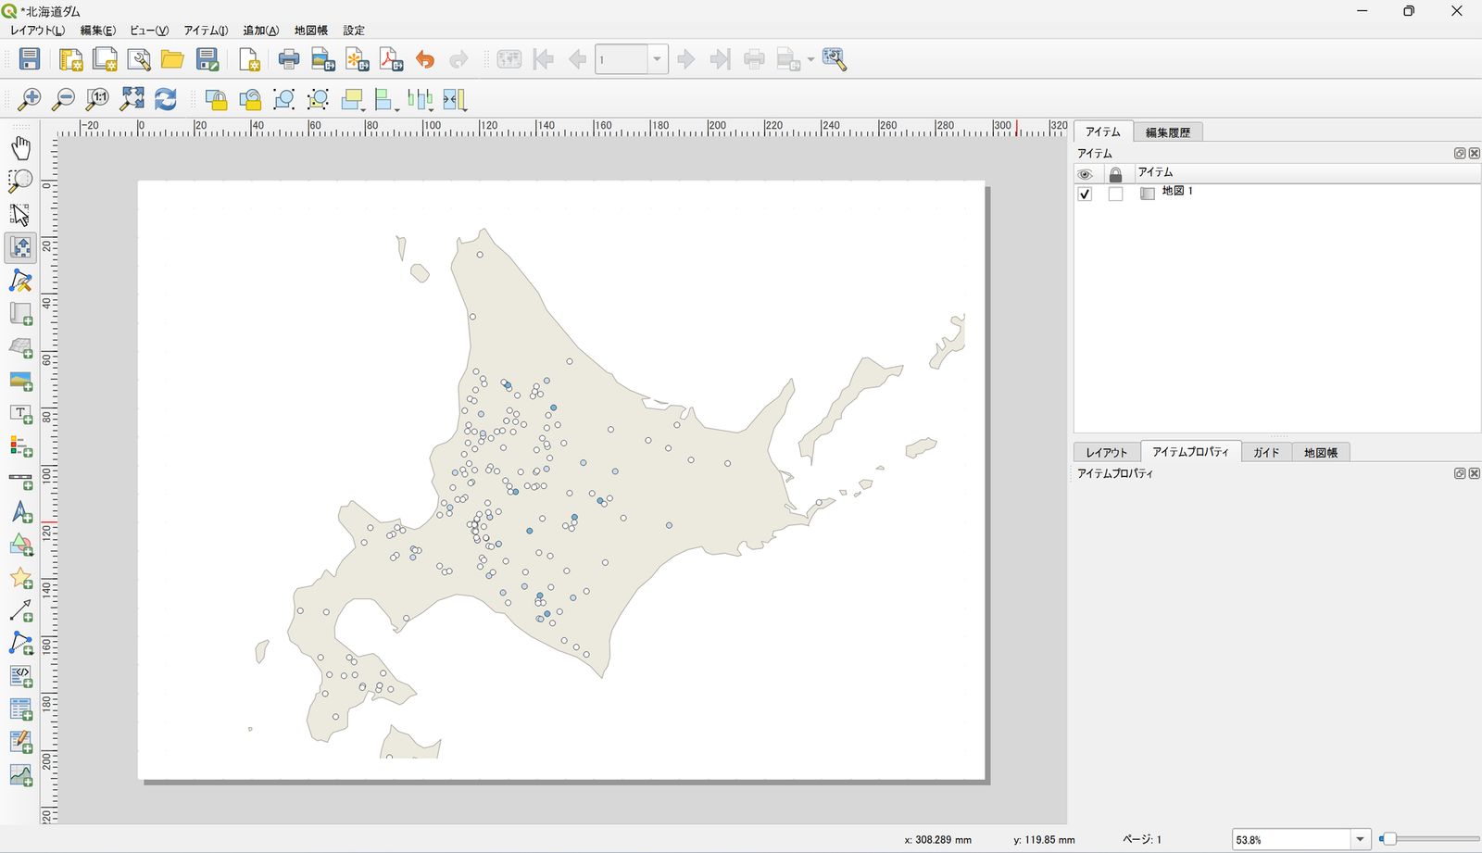Export layout as SVG icon
Screen dimensions: 1482x853
click(357, 59)
